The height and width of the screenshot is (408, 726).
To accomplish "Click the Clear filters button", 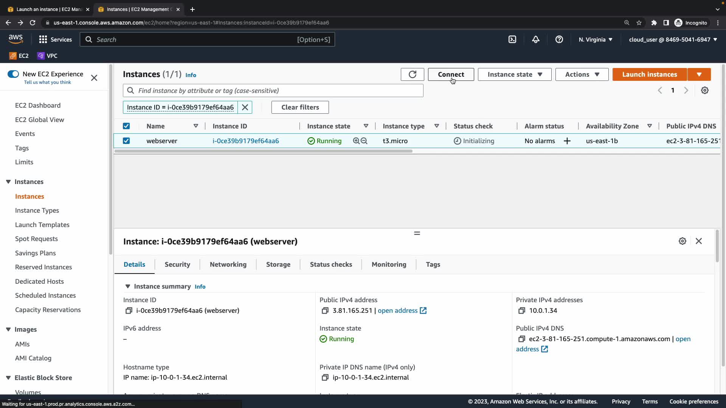I will pos(300,107).
